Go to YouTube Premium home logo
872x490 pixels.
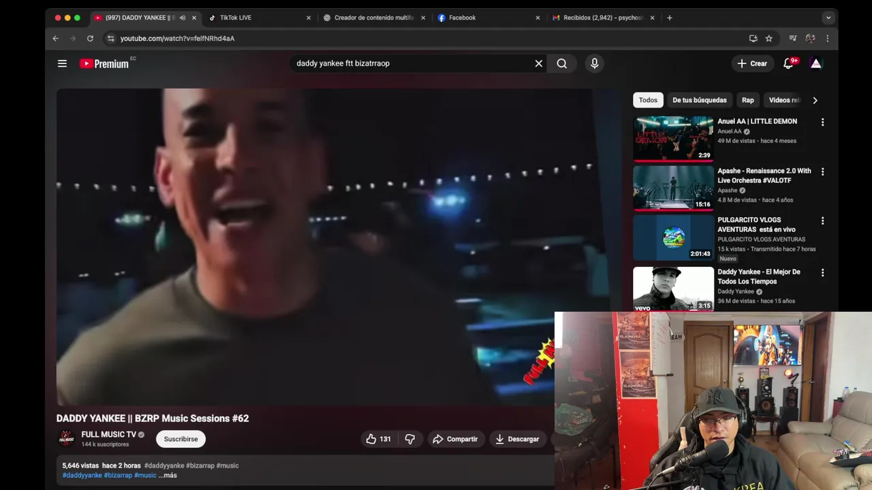click(104, 63)
